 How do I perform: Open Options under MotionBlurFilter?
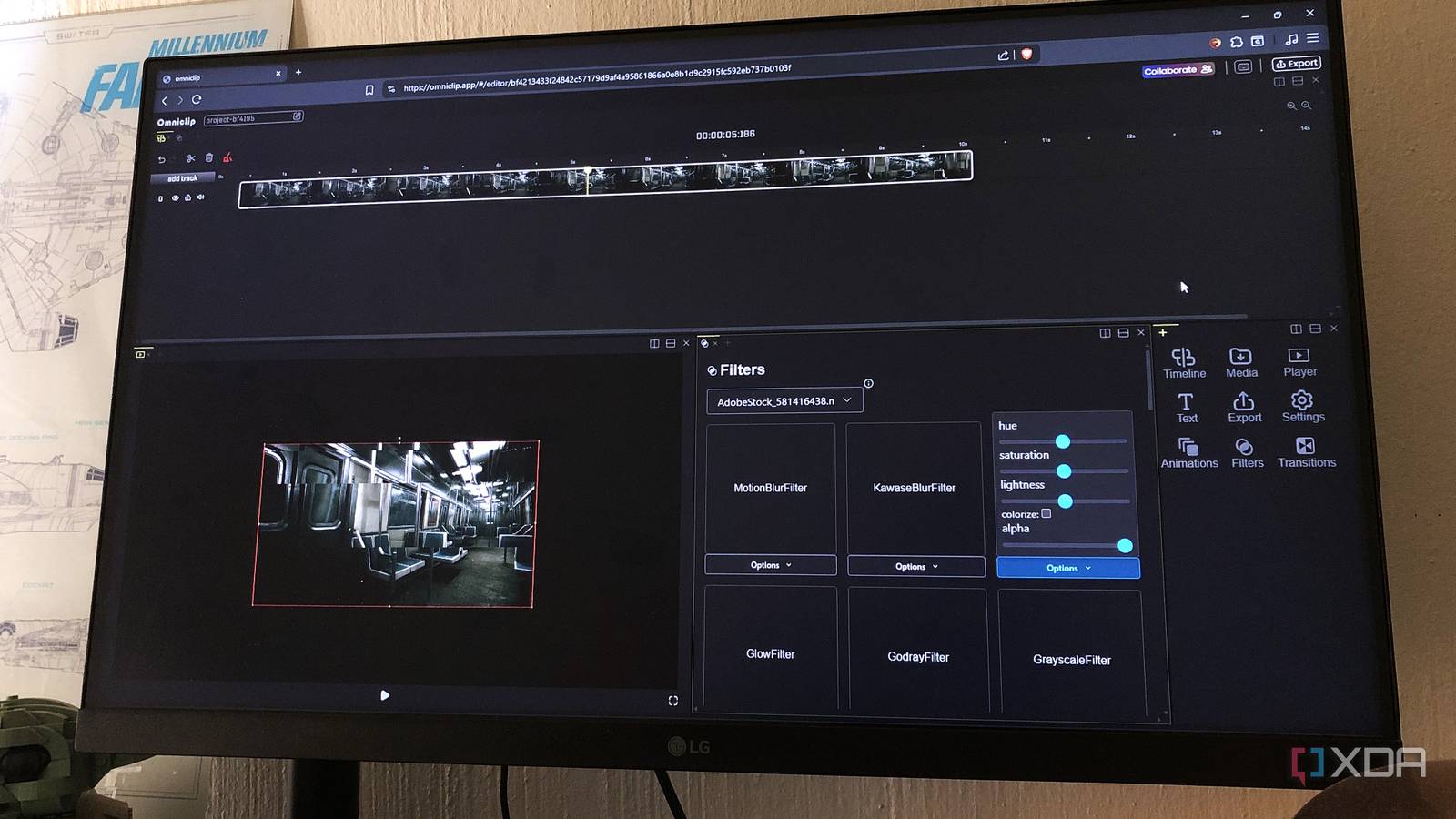pyautogui.click(x=769, y=564)
